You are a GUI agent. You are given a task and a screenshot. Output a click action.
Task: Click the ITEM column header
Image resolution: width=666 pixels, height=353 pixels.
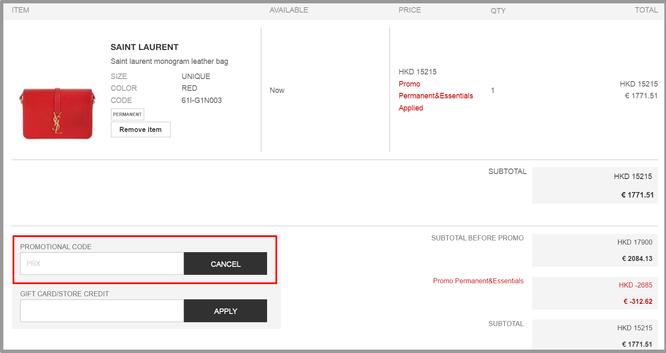click(21, 10)
